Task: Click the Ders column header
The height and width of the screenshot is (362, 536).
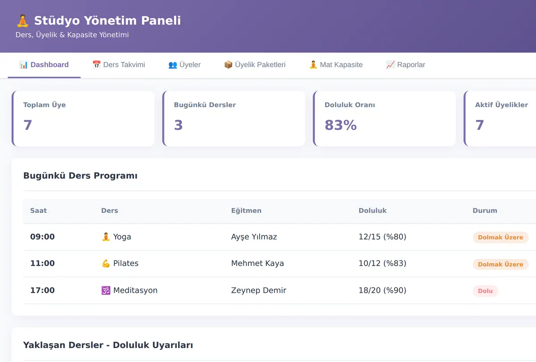Action: [109, 211]
